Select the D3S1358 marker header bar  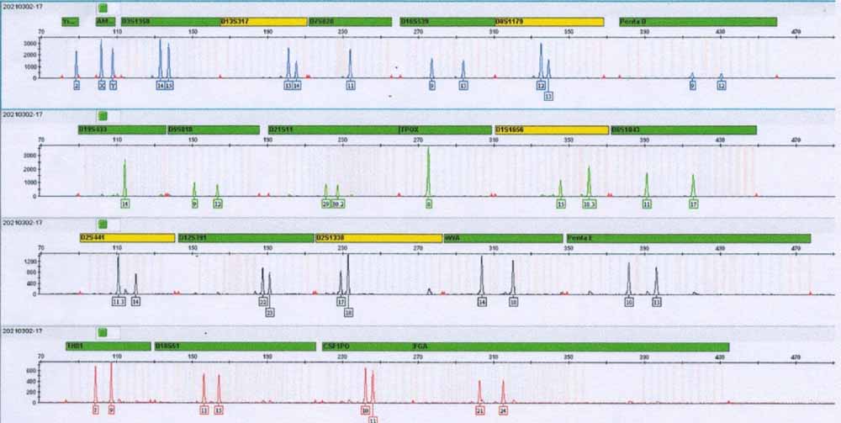[170, 21]
